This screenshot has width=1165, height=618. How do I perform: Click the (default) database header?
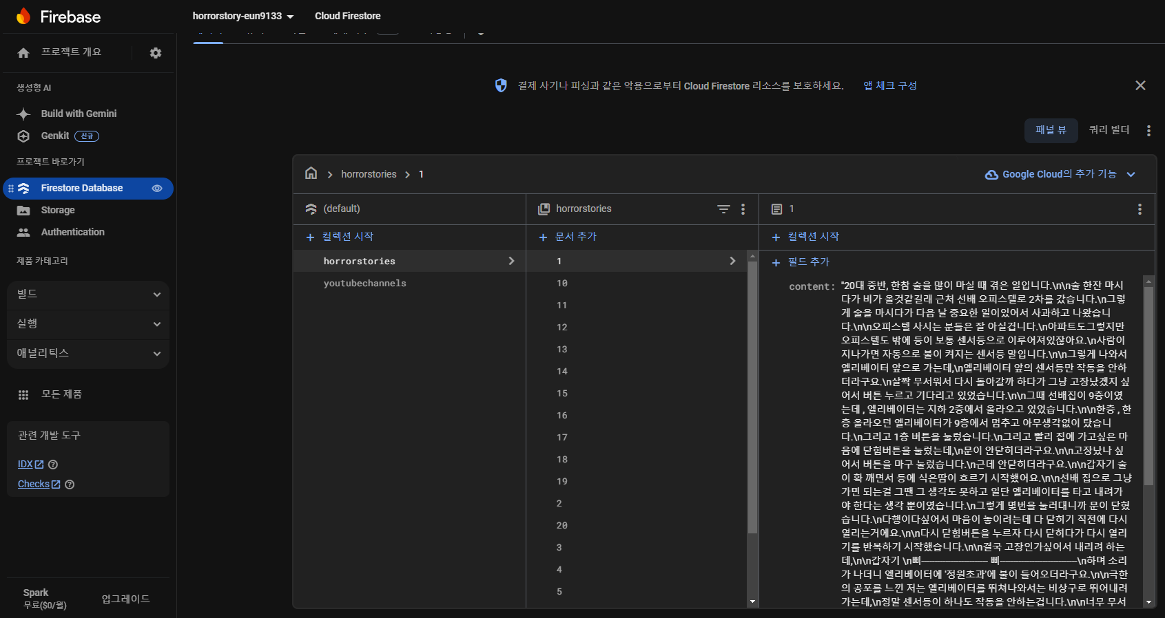(342, 209)
